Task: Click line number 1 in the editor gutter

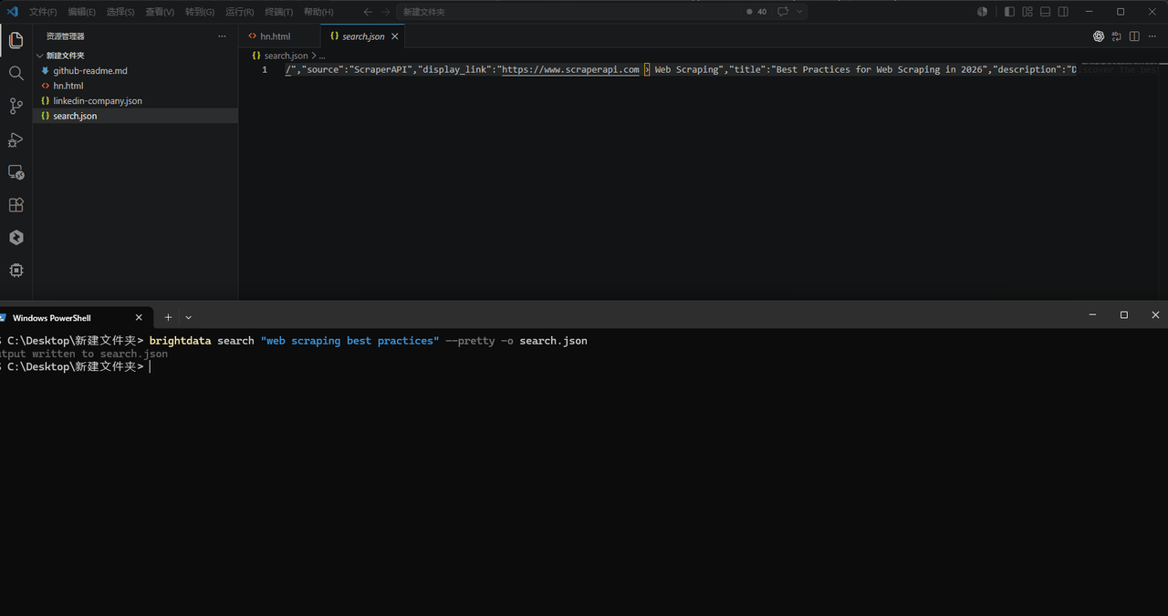Action: [265, 69]
